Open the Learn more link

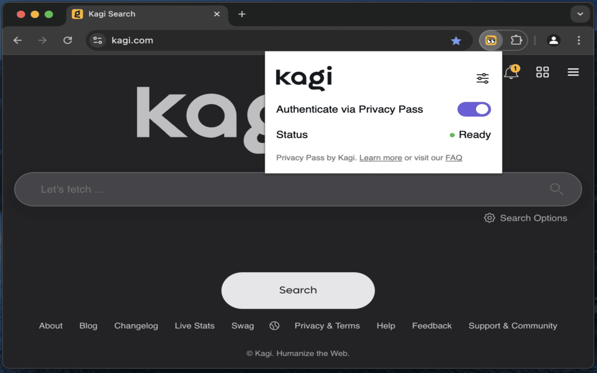(381, 158)
